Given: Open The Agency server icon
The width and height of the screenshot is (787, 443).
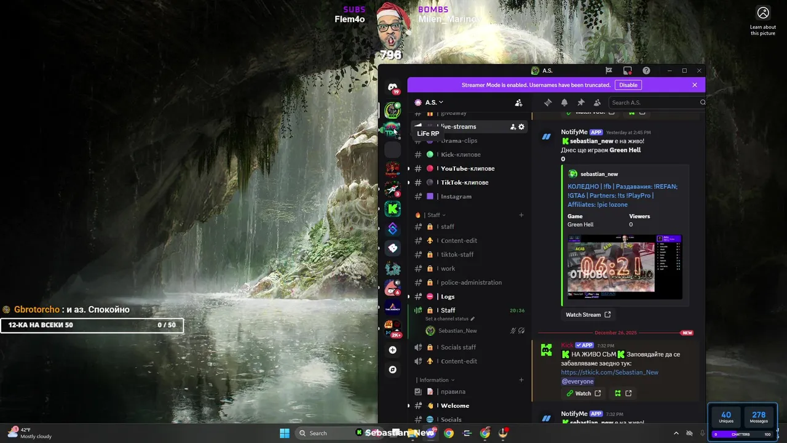Looking at the screenshot, I should [x=392, y=307].
